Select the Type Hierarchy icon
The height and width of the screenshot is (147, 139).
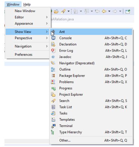53,132
